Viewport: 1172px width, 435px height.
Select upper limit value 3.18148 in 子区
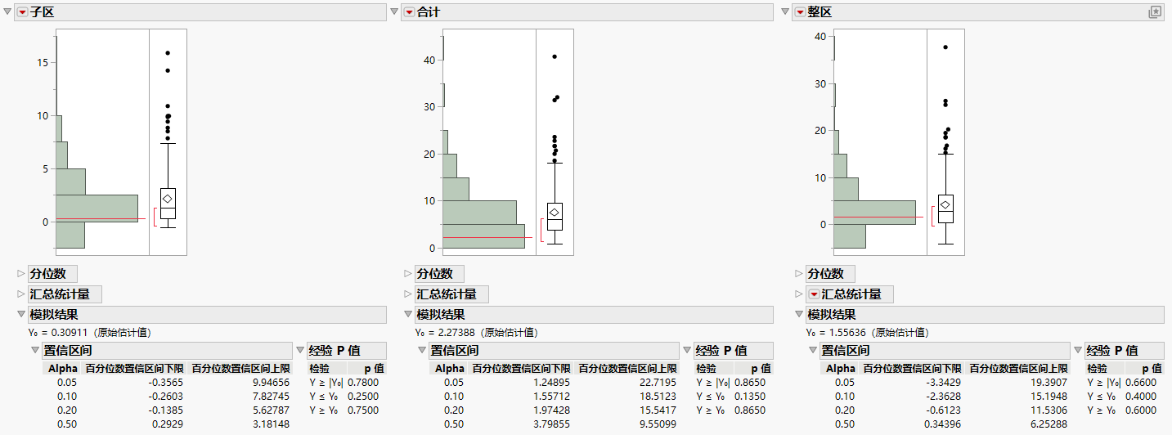269,424
